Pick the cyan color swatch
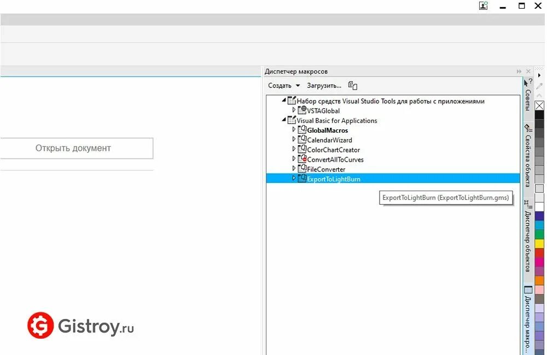 pyautogui.click(x=539, y=225)
